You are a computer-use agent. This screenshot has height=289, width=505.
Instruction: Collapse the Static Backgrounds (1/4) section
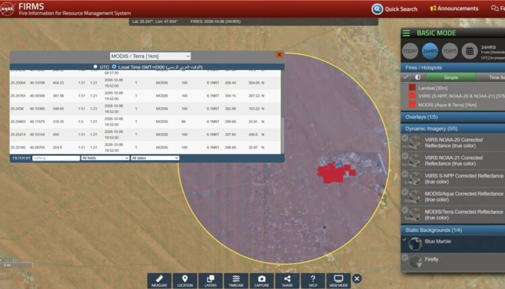tap(453, 230)
